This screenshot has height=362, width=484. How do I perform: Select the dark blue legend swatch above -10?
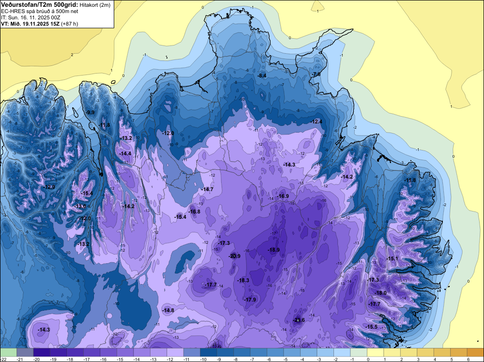(x=208, y=352)
